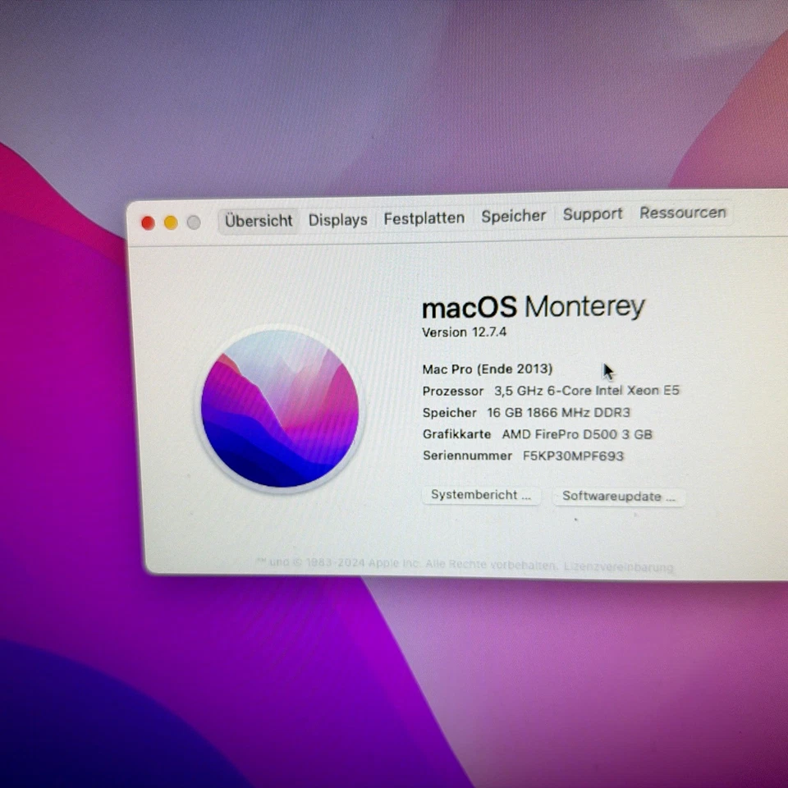Click the Grafikkarte label
The width and height of the screenshot is (788, 788).
pos(456,434)
